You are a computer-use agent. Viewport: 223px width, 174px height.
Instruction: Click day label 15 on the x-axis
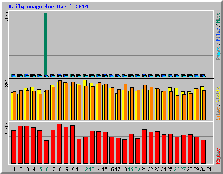[x=105, y=169]
